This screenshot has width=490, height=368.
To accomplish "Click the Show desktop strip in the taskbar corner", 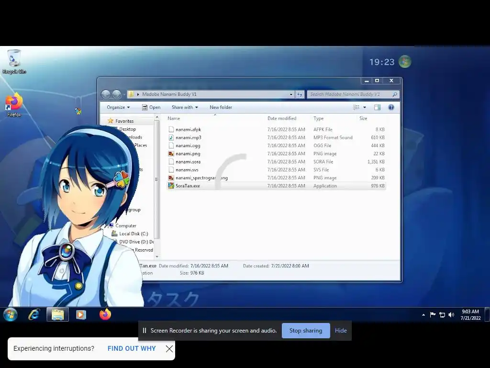I will point(487,314).
